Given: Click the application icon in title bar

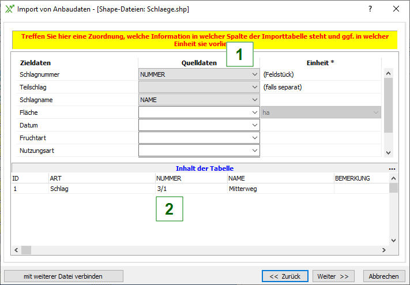Looking at the screenshot, I should point(9,9).
